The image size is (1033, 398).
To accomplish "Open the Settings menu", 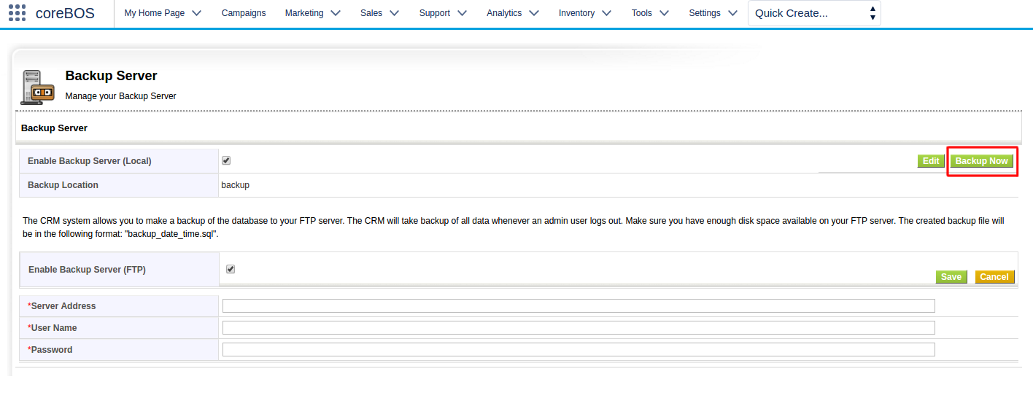I will coord(713,13).
